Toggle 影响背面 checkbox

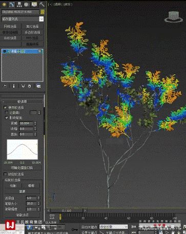pyautogui.click(x=7, y=118)
